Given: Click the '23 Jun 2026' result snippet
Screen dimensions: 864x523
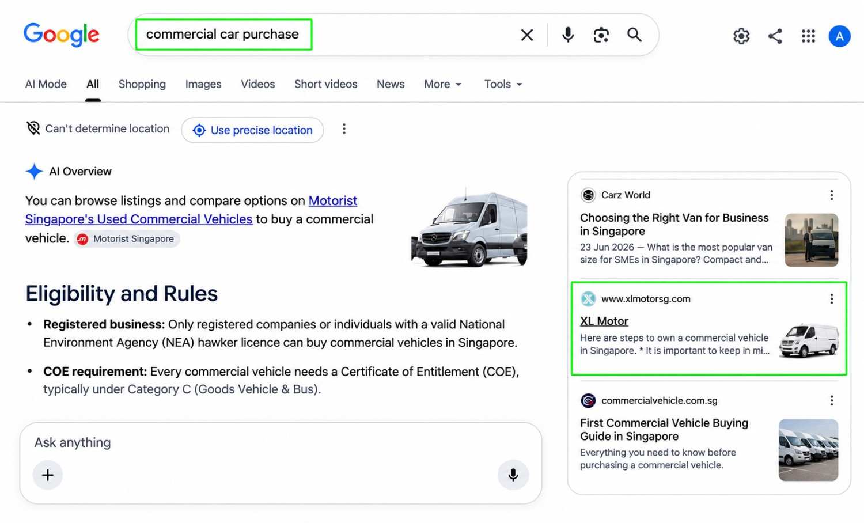Looking at the screenshot, I should 676,253.
